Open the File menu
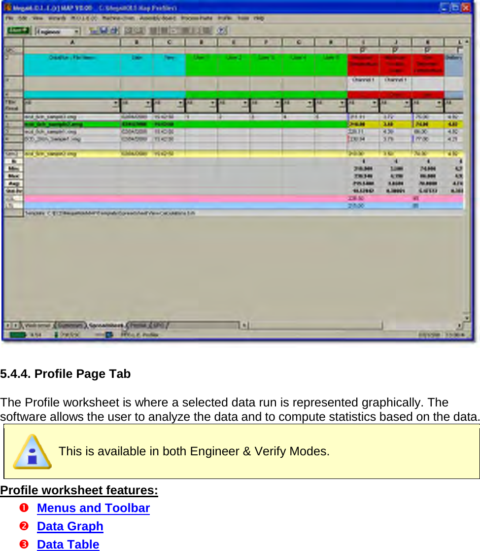The image size is (480, 551). pyautogui.click(x=9, y=18)
